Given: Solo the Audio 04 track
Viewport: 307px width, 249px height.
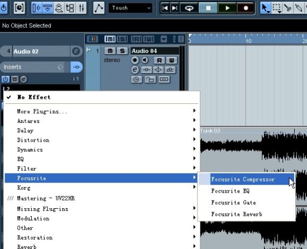Looking at the screenshot, I should [122, 51].
